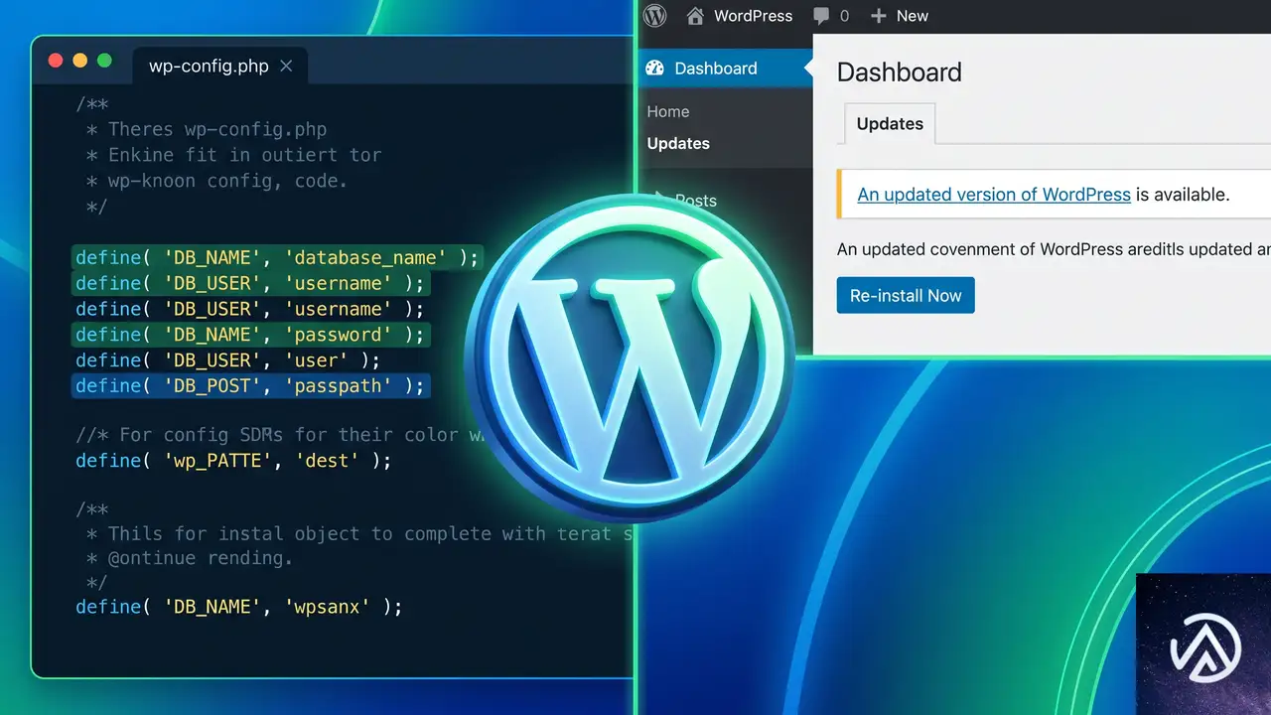Click the Dashboard page heading
The image size is (1271, 715).
click(900, 72)
